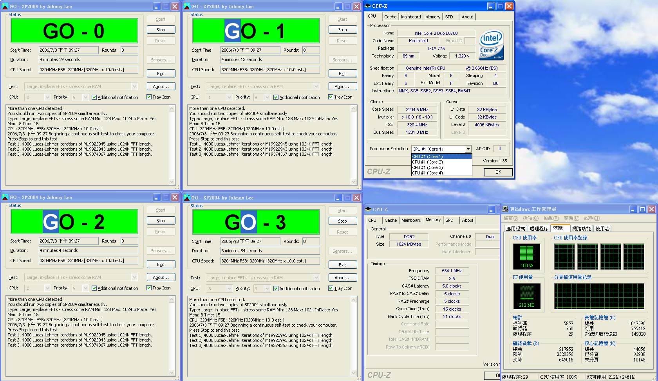Click the Windows Task Manager title icon
658x381 pixels.
(506, 209)
